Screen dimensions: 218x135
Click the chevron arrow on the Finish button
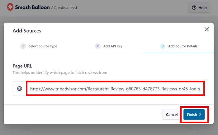coord(200,115)
